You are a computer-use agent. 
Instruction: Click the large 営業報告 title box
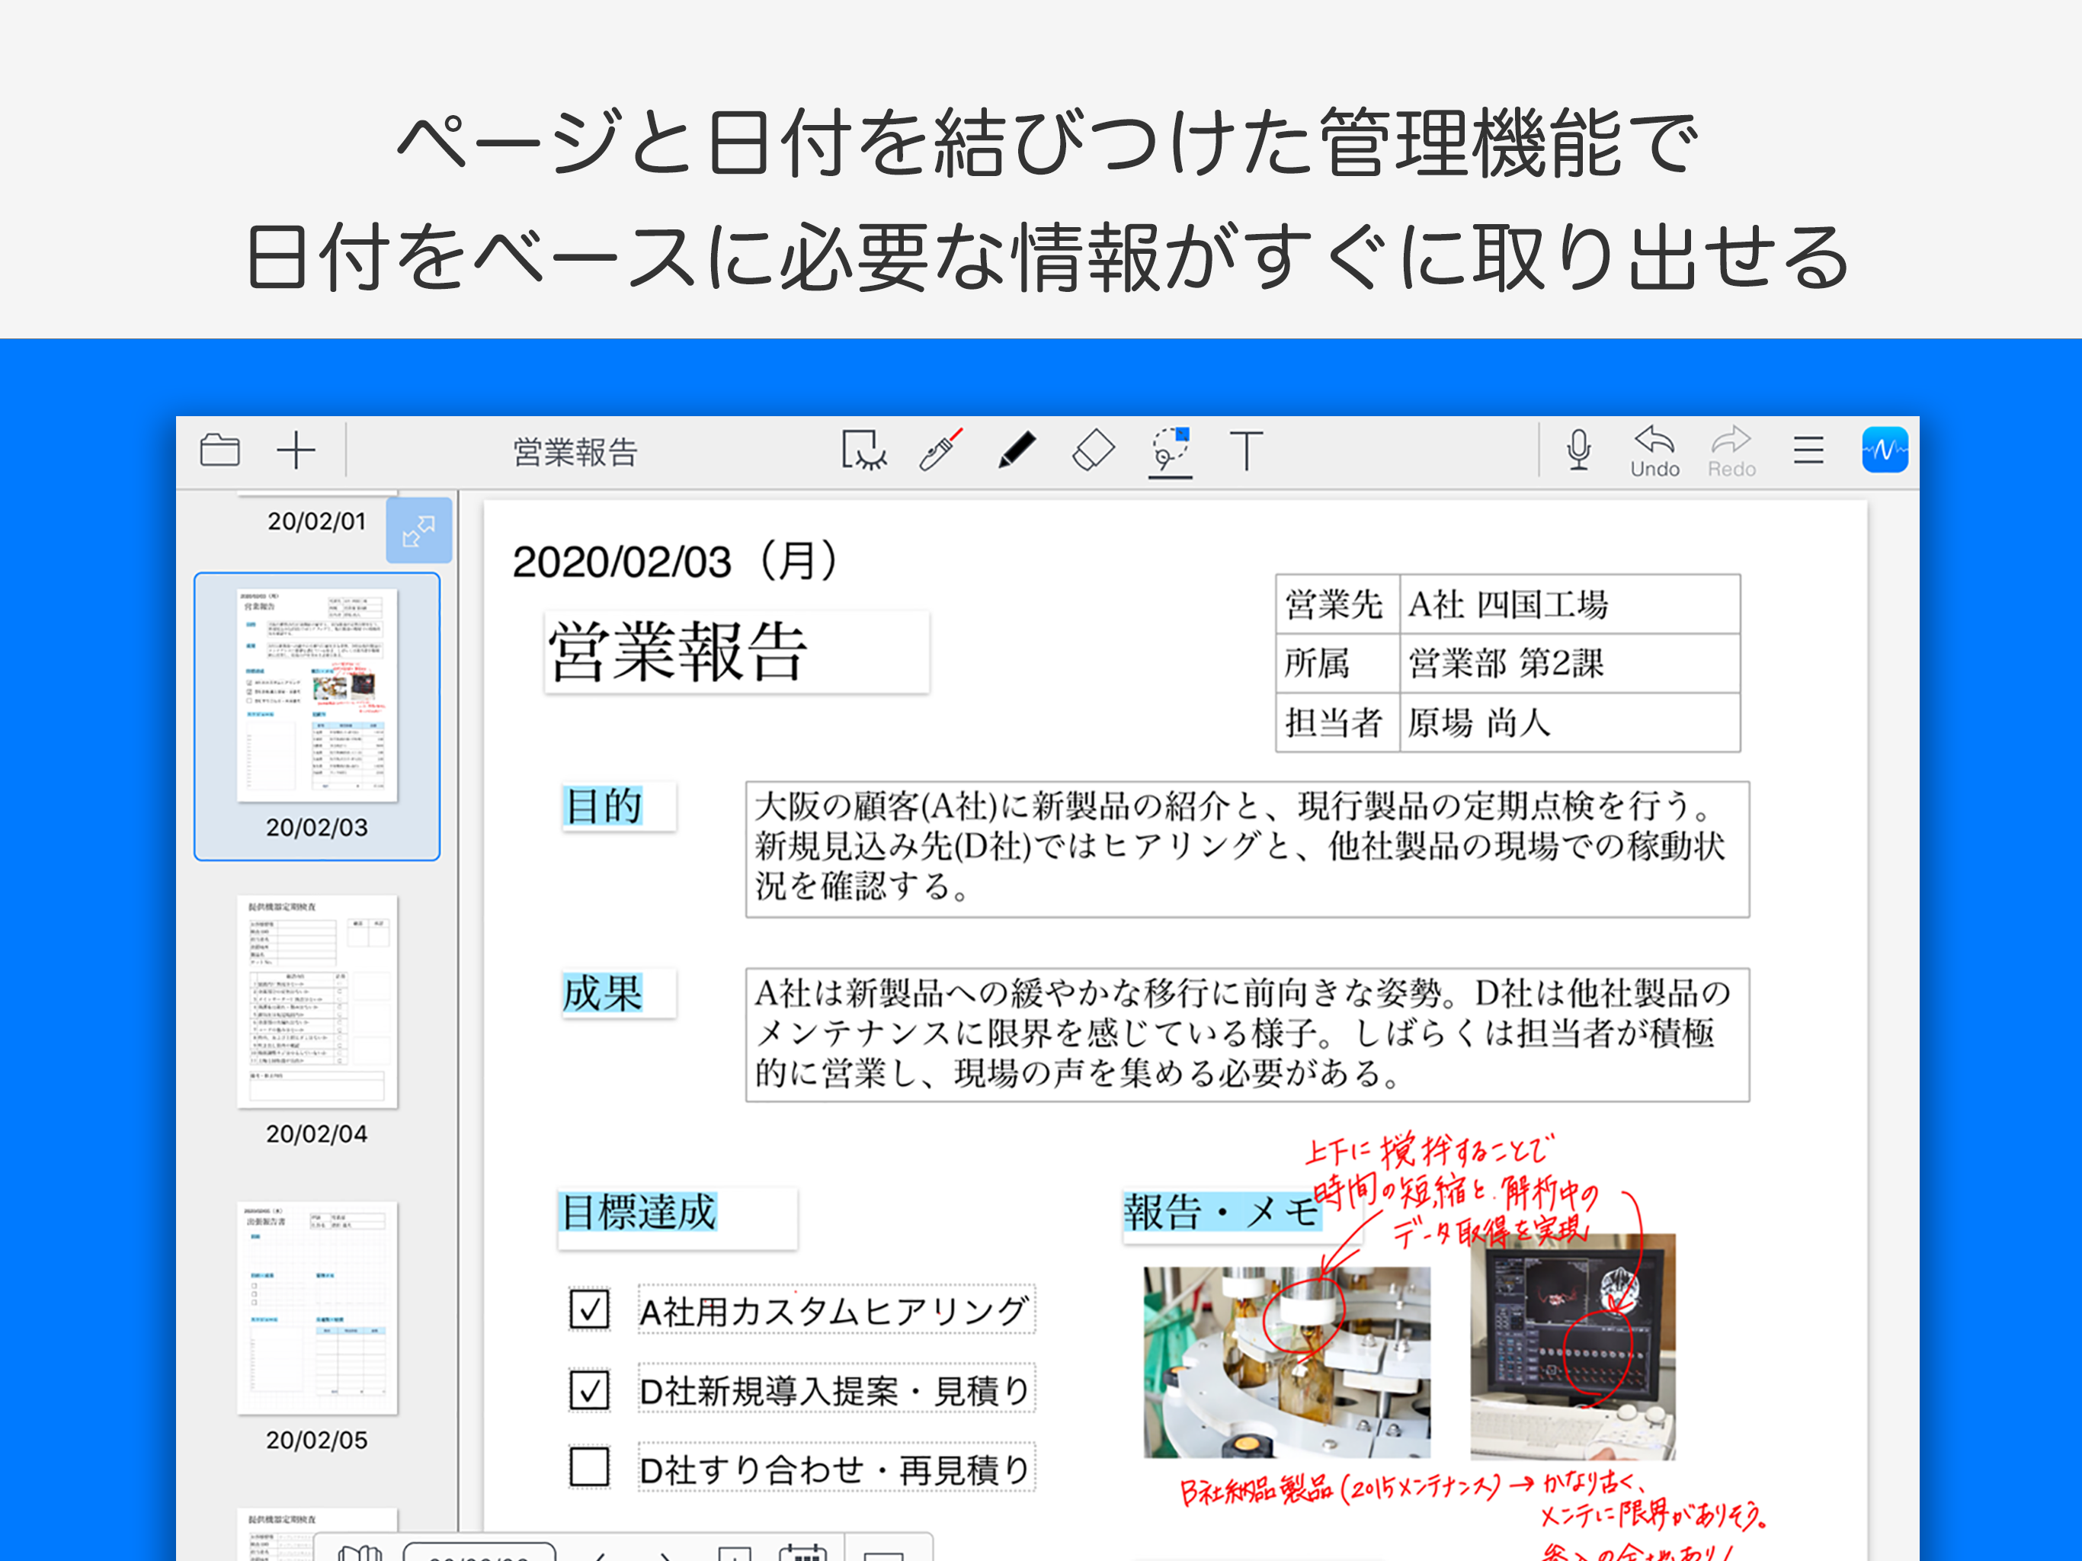point(737,652)
